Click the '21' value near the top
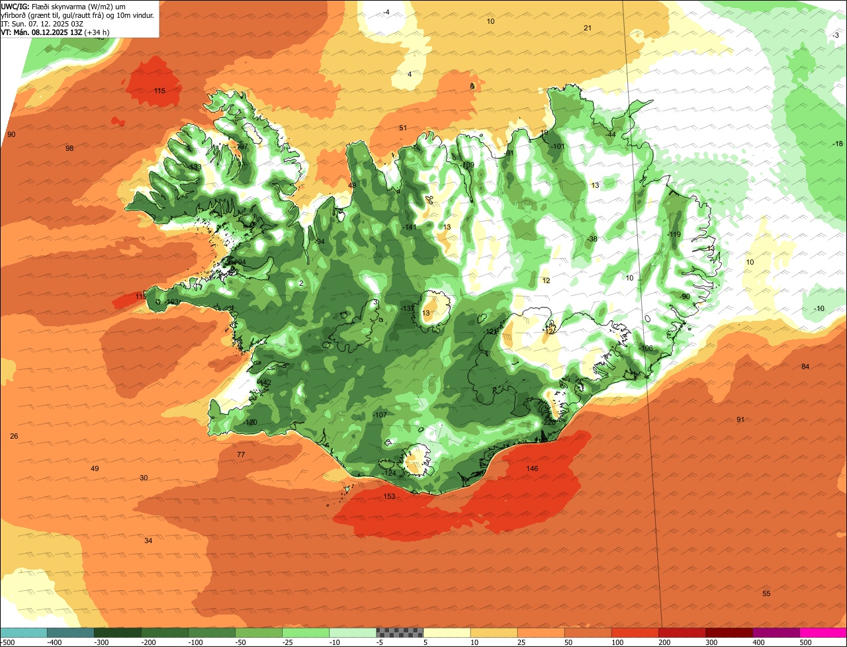The image size is (847, 647). [588, 27]
